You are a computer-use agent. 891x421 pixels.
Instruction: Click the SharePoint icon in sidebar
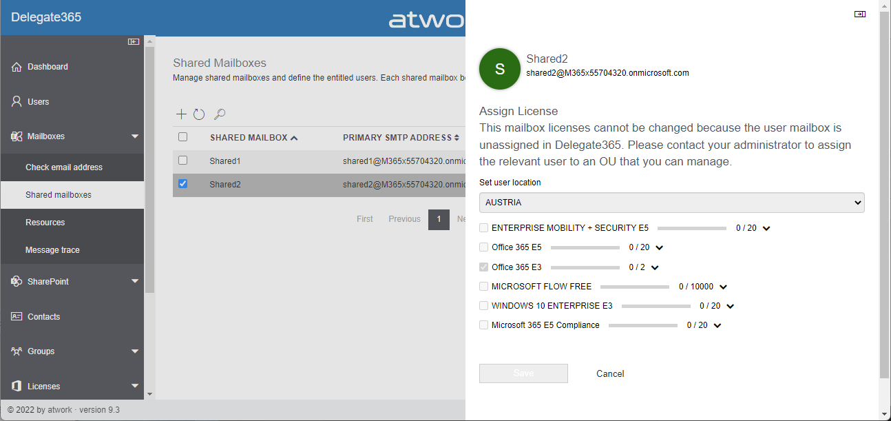(17, 281)
